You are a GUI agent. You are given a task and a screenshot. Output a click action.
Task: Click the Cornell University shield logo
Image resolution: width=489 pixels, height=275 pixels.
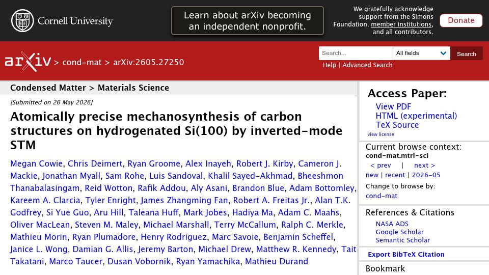click(22, 20)
